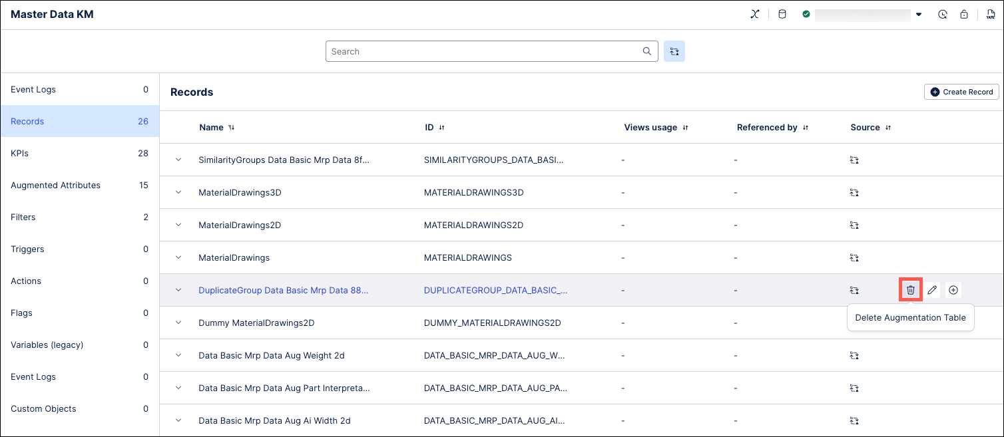Click the DUMMY_MATERIALDRAWINGS2D ID cell

coord(493,323)
